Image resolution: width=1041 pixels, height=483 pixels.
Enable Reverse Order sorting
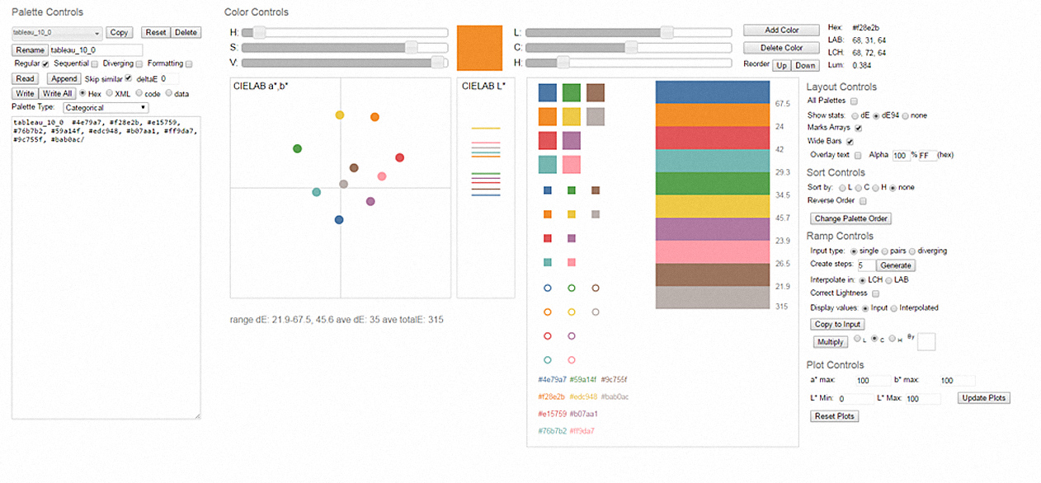click(x=863, y=199)
